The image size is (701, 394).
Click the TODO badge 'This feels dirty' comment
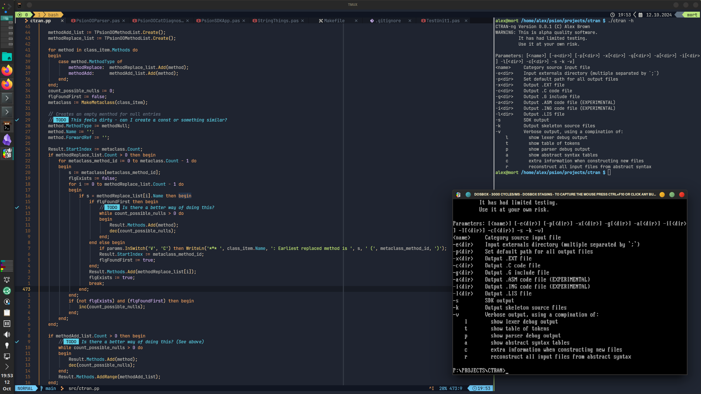(61, 120)
